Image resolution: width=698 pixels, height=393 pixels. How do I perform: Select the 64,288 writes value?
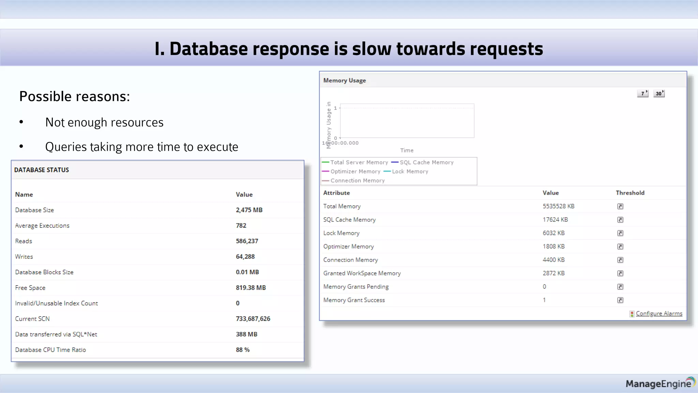point(245,257)
